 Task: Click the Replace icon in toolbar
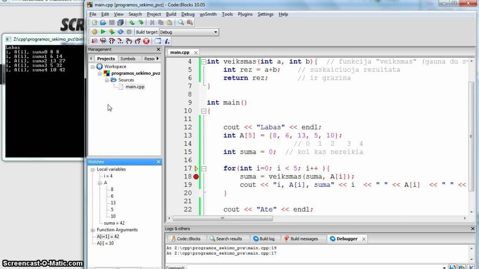coord(190,22)
